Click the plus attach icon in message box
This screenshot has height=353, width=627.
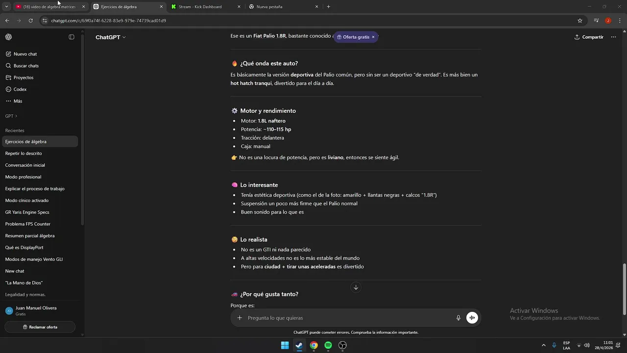[240, 318]
